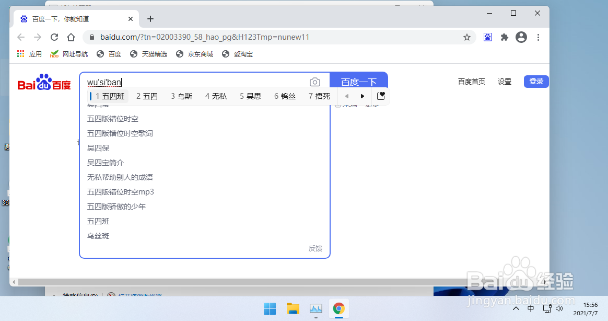
Task: Open File Explorer from the taskbar
Action: (293, 308)
